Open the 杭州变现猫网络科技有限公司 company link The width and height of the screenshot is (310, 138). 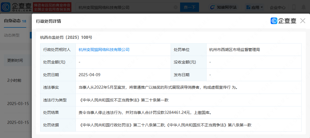tap(104, 50)
